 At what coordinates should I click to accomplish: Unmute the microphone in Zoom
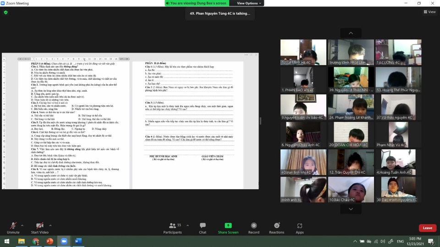coord(13,226)
